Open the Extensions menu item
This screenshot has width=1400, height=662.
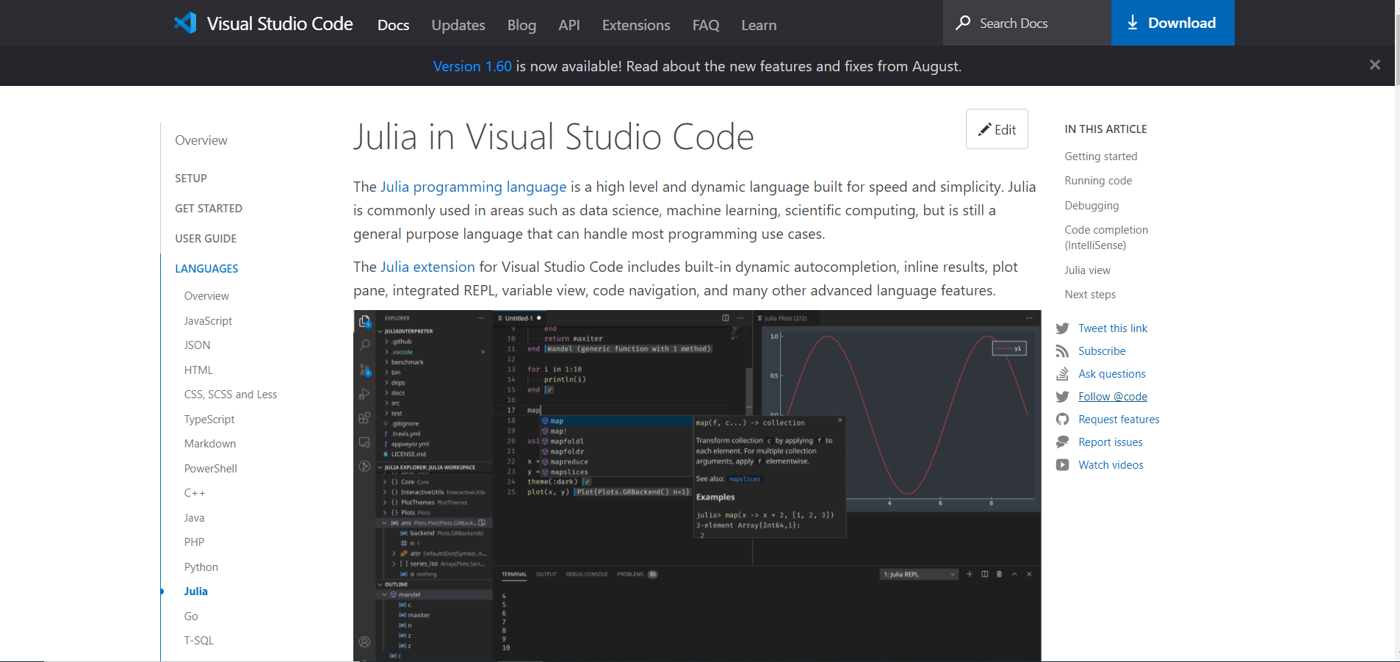[636, 25]
